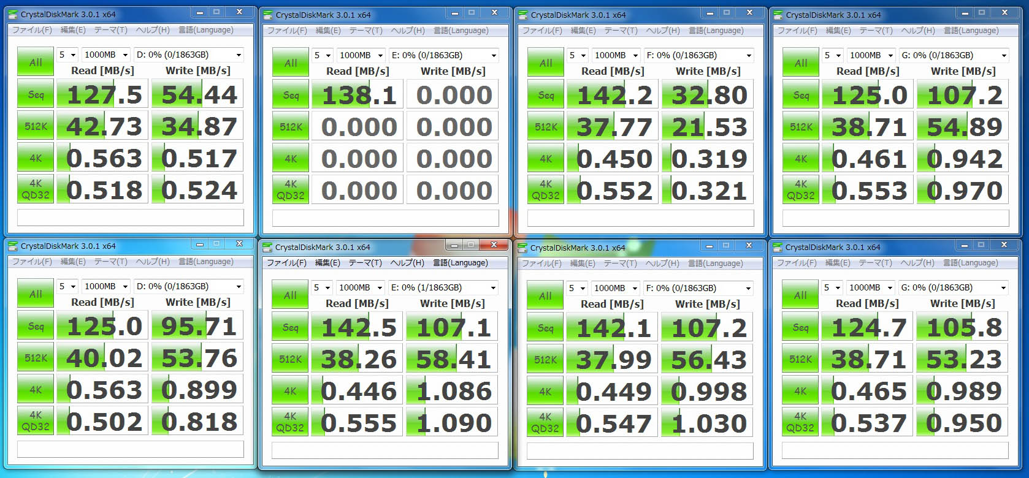Open the test count dropdown in upper F: window
Screen dimensions: 1029x478
578,55
